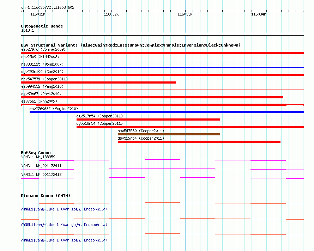The image size is (314, 251).
Task: Click the magenta VANGL1 NM_138959 gene line
Action: [x=162, y=160]
